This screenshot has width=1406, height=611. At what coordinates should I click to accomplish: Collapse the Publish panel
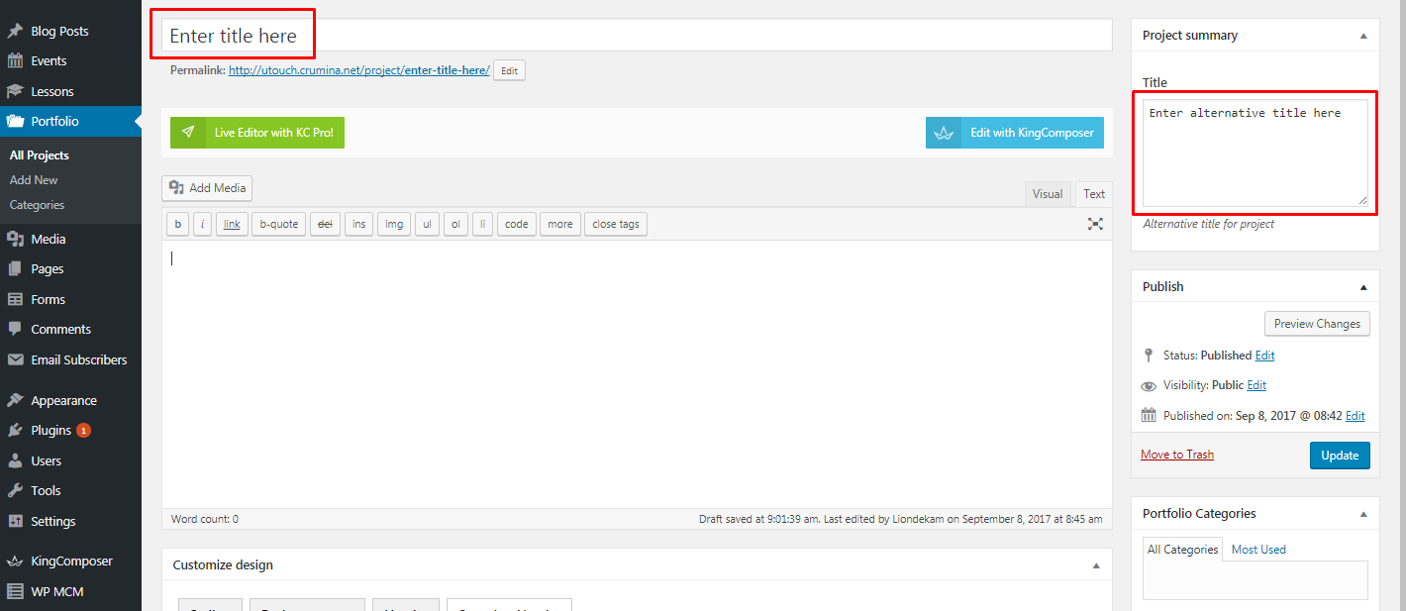pyautogui.click(x=1363, y=287)
